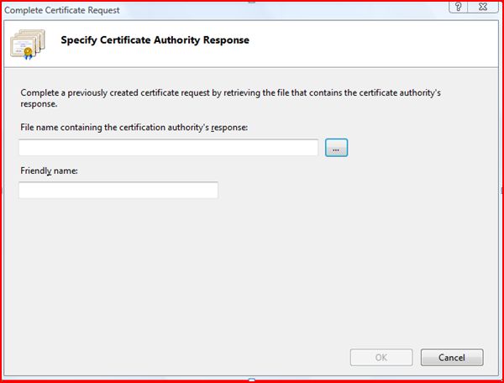This screenshot has height=383, width=504.
Task: Click the 'Complete Certificate Request' window title
Action: coord(61,10)
